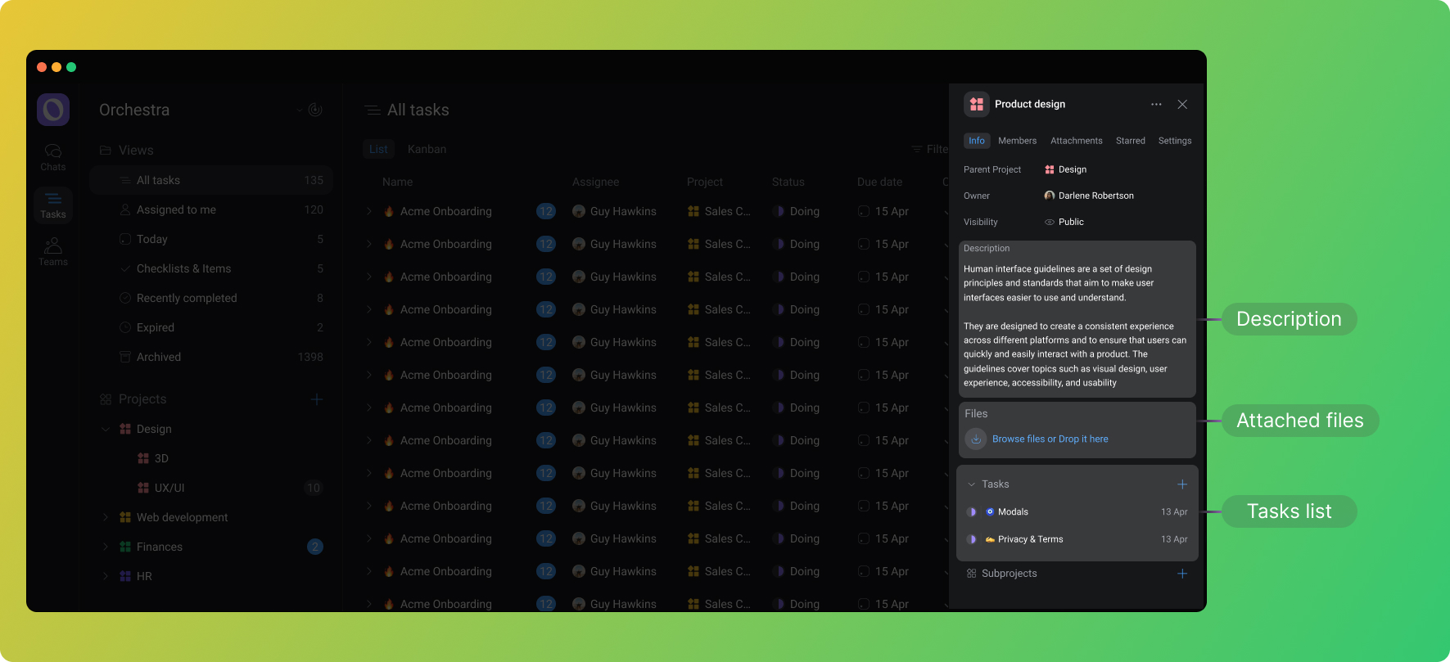
Task: Switch to the Members tab
Action: coord(1017,141)
